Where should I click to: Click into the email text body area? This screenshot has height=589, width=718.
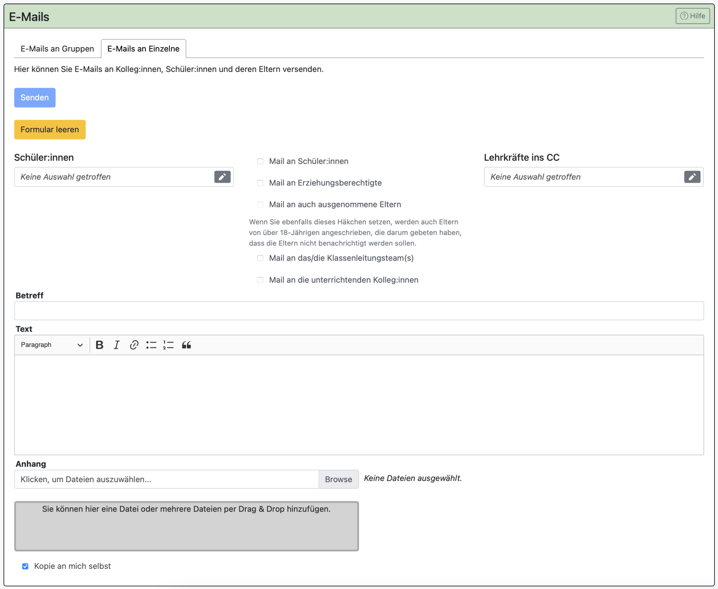click(x=359, y=405)
